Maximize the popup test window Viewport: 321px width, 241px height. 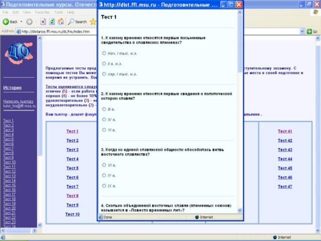pyautogui.click(x=231, y=5)
